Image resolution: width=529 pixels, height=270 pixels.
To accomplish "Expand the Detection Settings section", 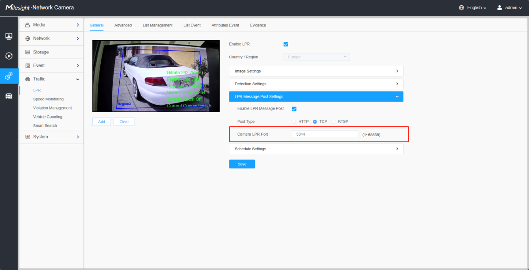I will pos(316,84).
